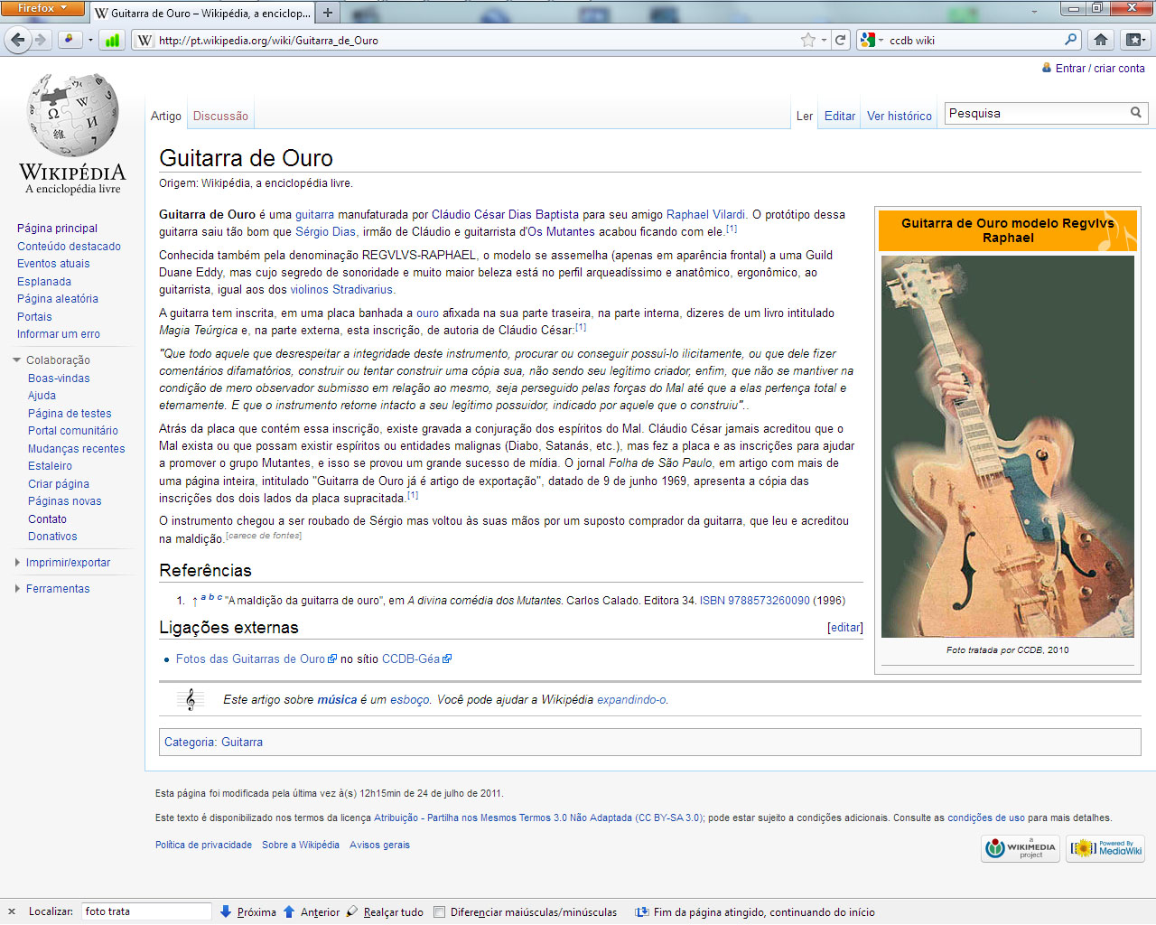Expand the Imprimir/exportar sidebar section

pyautogui.click(x=17, y=563)
